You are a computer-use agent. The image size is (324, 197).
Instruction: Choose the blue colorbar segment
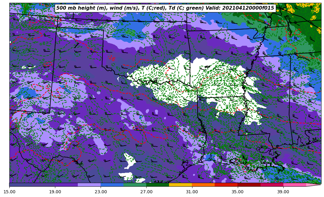(112, 185)
